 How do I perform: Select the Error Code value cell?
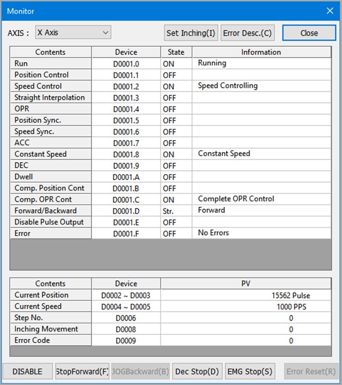click(246, 341)
